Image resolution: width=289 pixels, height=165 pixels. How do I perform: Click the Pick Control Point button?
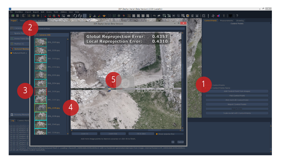click(237, 96)
